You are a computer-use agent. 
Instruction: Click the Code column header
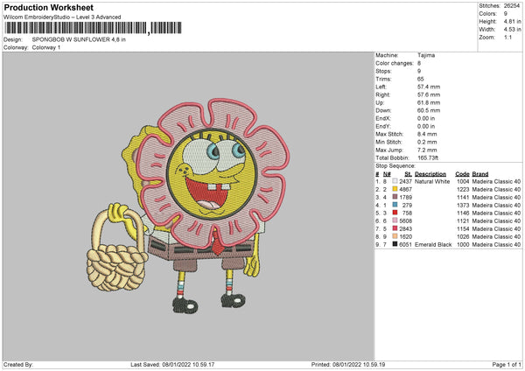click(x=462, y=174)
